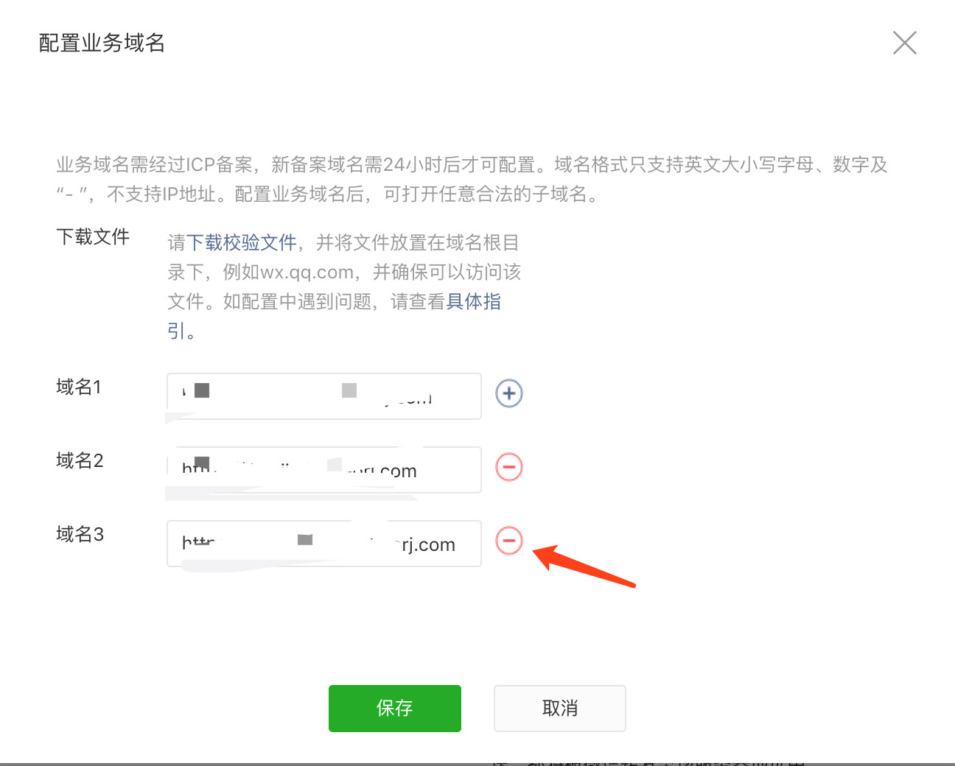Click the red arrow annotation
Viewport: 955px width, 766px height.
584,566
